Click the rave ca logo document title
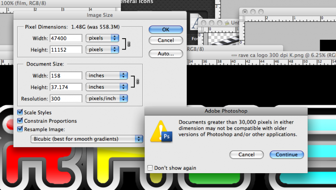336x190 pixels. [x=284, y=55]
